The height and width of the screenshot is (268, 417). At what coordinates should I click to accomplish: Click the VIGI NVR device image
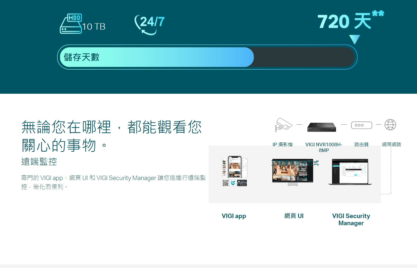click(x=322, y=127)
